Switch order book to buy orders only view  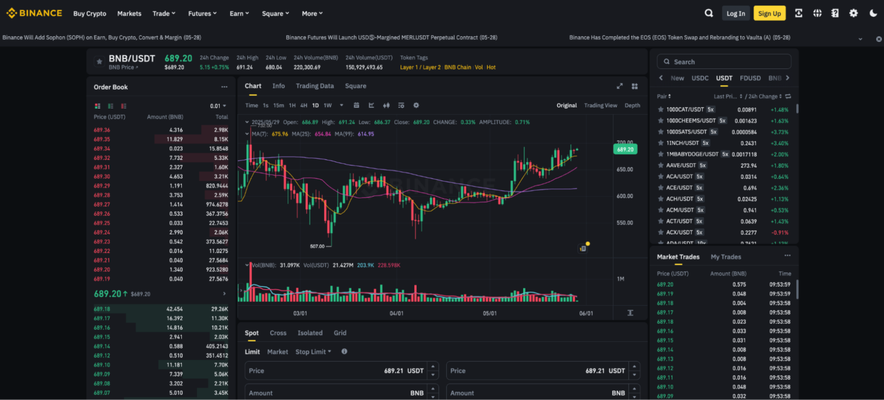[109, 106]
